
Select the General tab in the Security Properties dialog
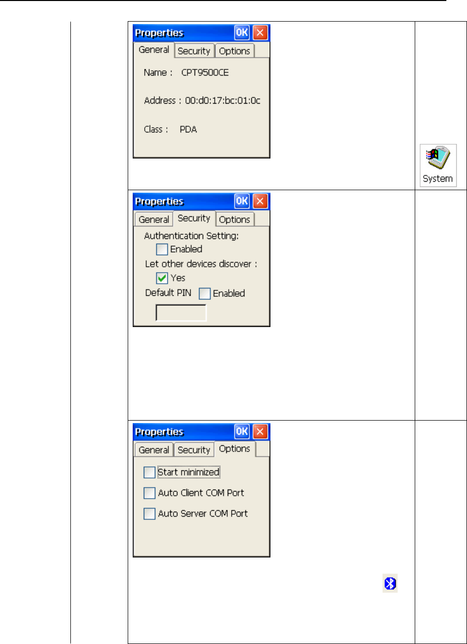(x=153, y=219)
